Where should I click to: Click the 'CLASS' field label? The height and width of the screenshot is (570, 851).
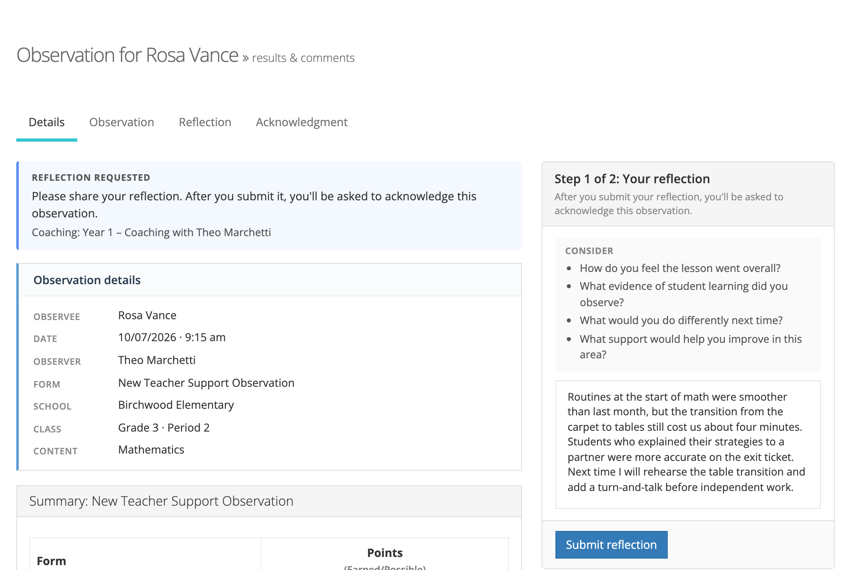pos(47,429)
